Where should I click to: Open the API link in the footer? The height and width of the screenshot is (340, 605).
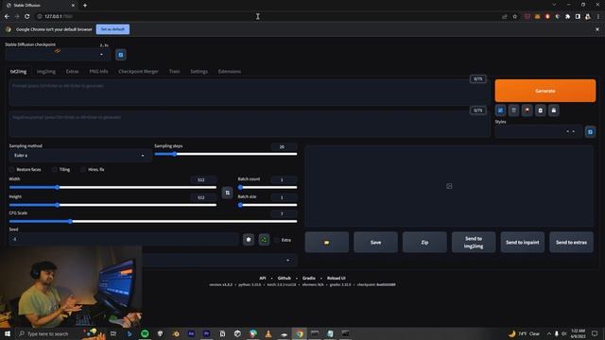click(x=263, y=278)
